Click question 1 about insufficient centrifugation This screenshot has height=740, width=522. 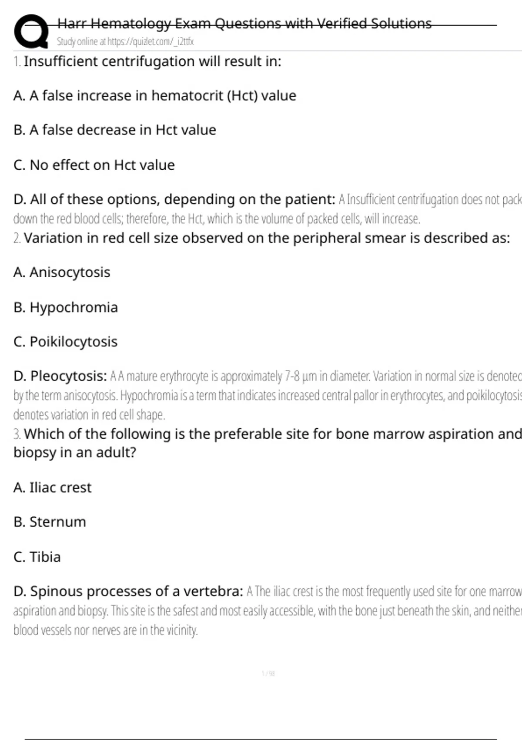pyautogui.click(x=152, y=61)
